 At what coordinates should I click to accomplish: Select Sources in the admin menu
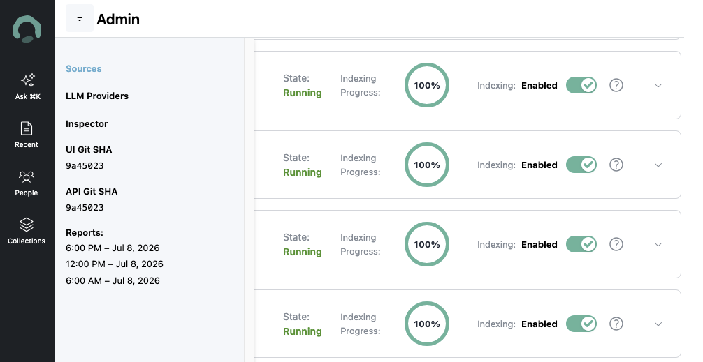tap(84, 68)
